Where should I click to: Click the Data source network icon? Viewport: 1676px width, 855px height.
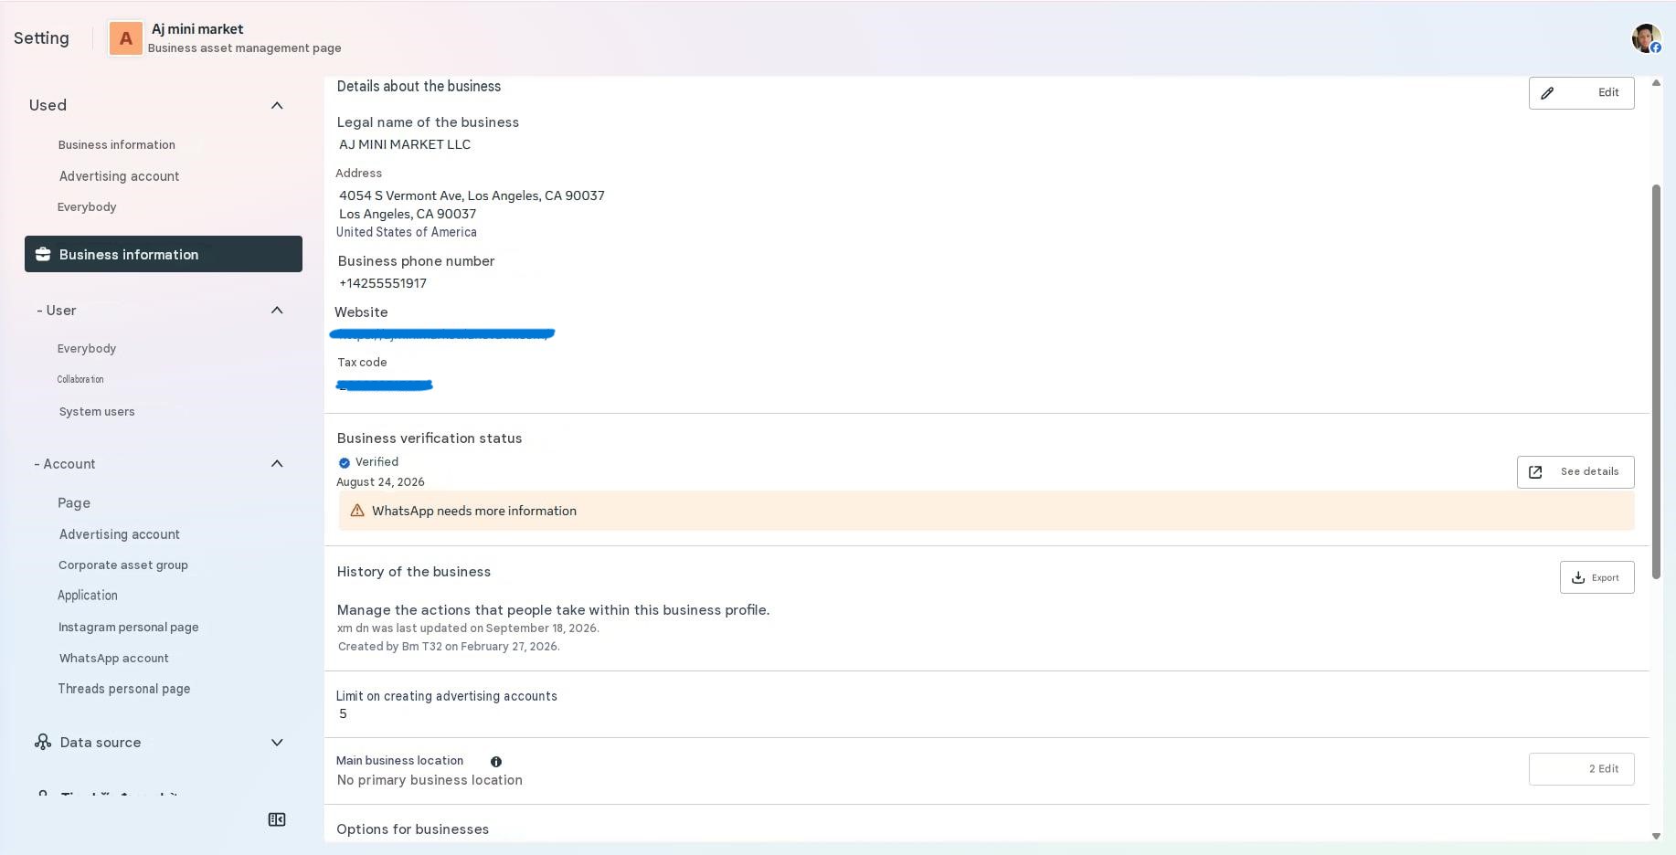click(43, 742)
